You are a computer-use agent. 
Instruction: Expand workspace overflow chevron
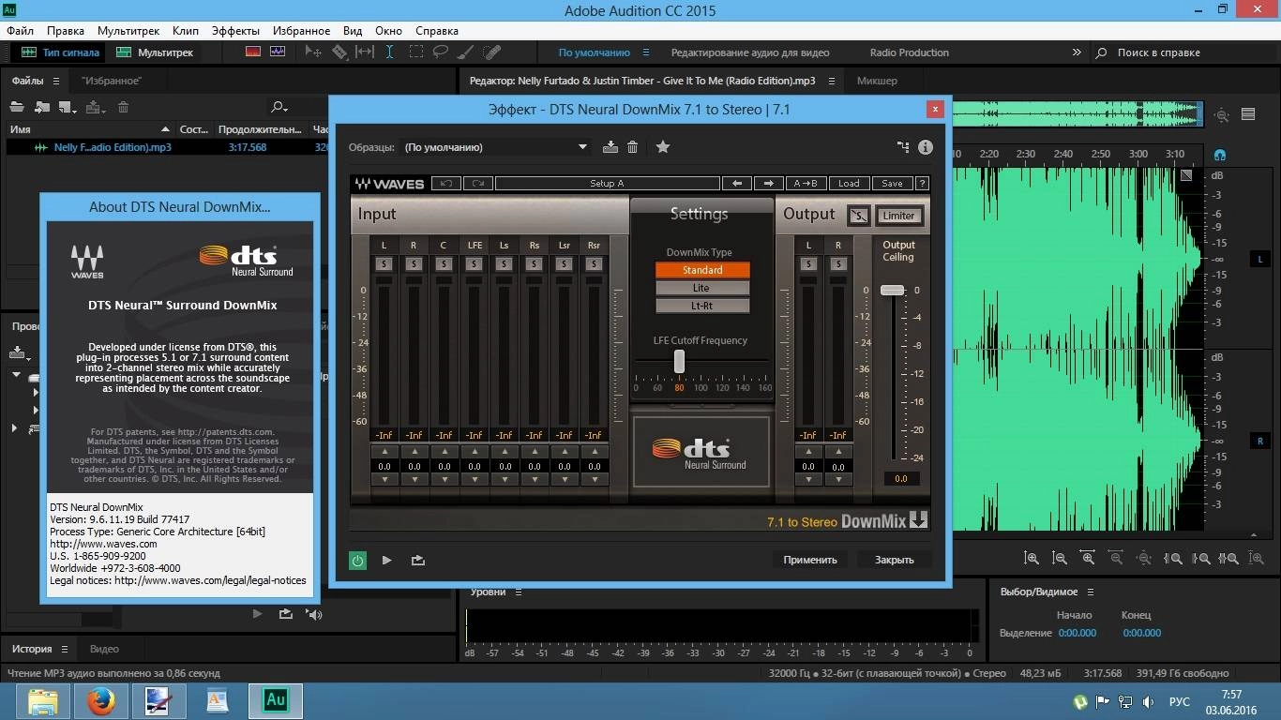tap(1078, 52)
